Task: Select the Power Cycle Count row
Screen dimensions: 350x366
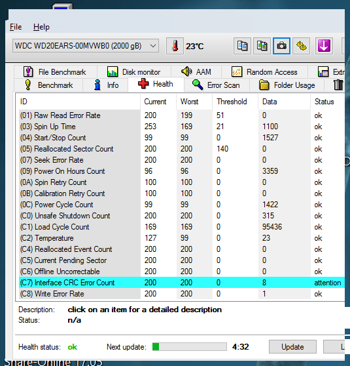Action: [182, 205]
